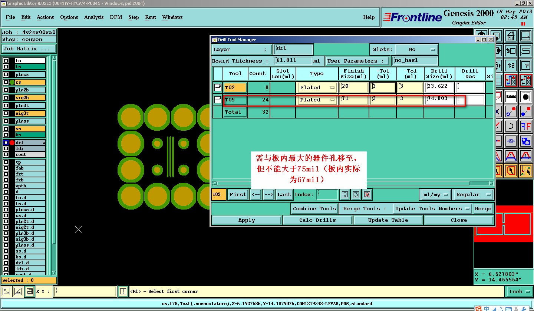Toggle visibility checkbox of layer 'ldi'
This screenshot has height=311, width=534.
(x=6, y=148)
